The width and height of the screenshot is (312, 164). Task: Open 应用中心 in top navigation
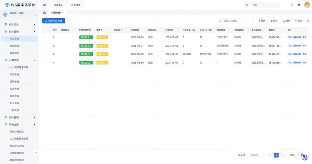tap(58, 5)
